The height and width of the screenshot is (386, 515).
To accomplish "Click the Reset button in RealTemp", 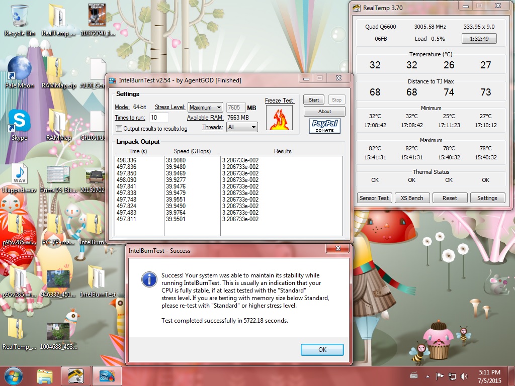I will [x=450, y=198].
